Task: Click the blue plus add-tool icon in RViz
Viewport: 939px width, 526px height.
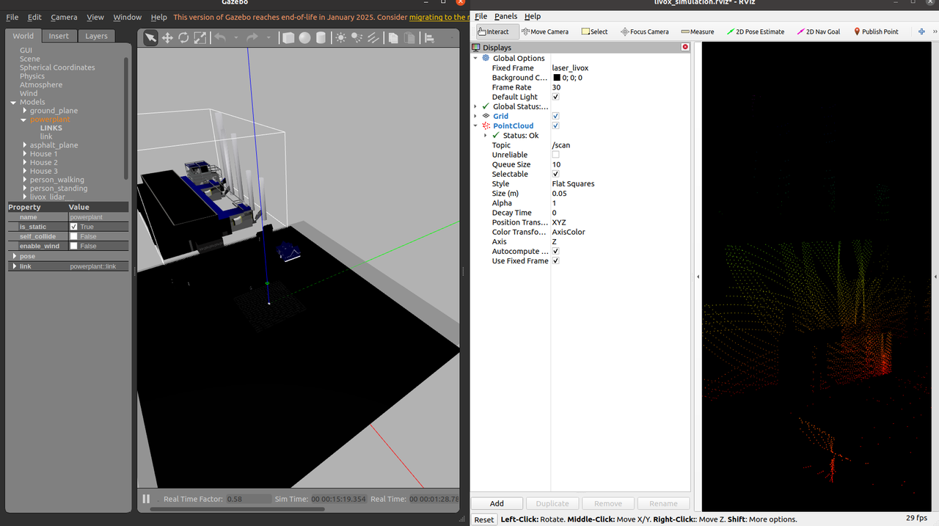Action: tap(921, 32)
